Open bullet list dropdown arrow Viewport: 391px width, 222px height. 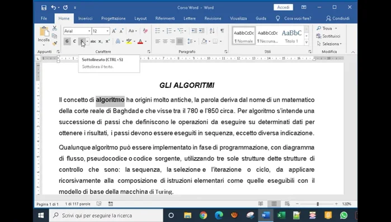coord(163,31)
